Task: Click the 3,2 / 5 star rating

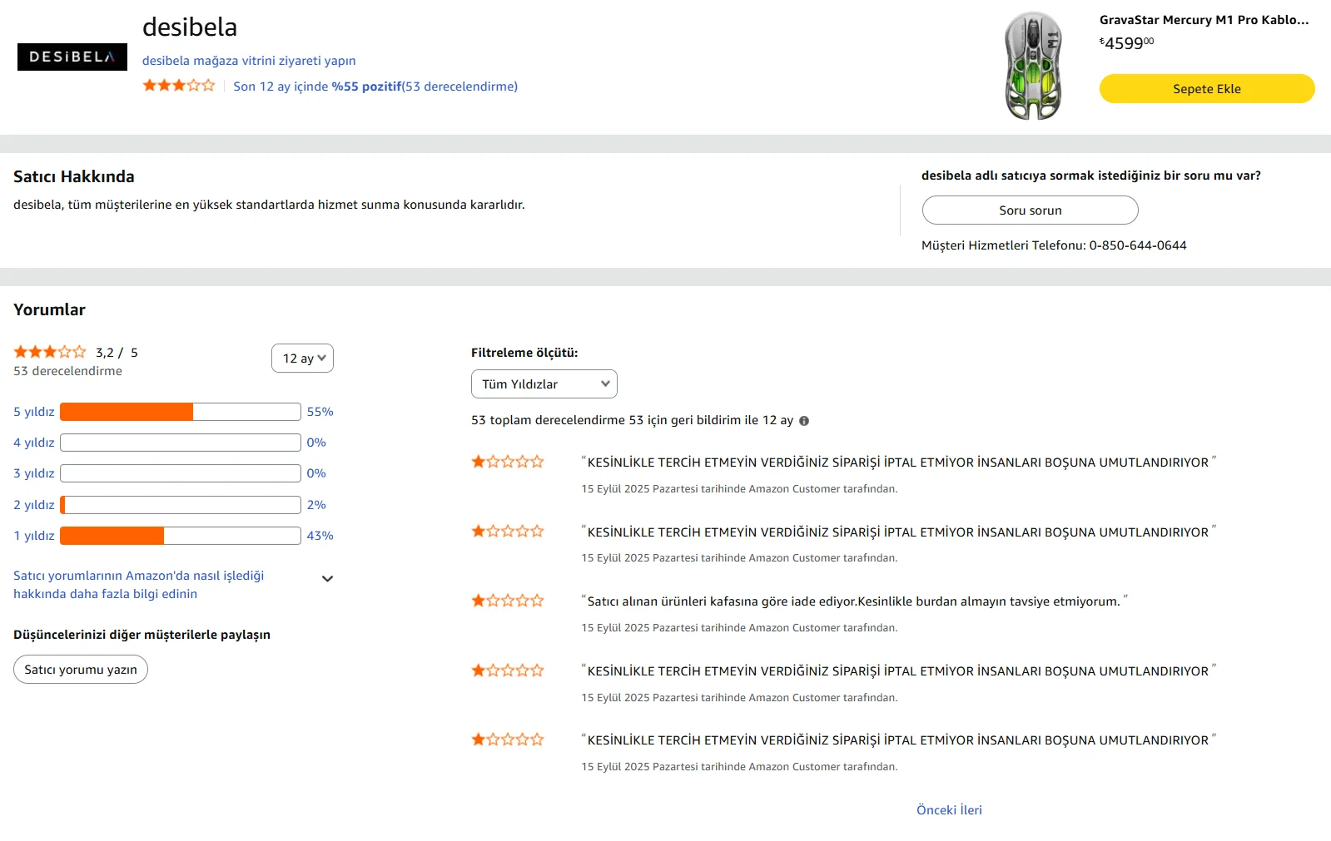Action: (50, 352)
